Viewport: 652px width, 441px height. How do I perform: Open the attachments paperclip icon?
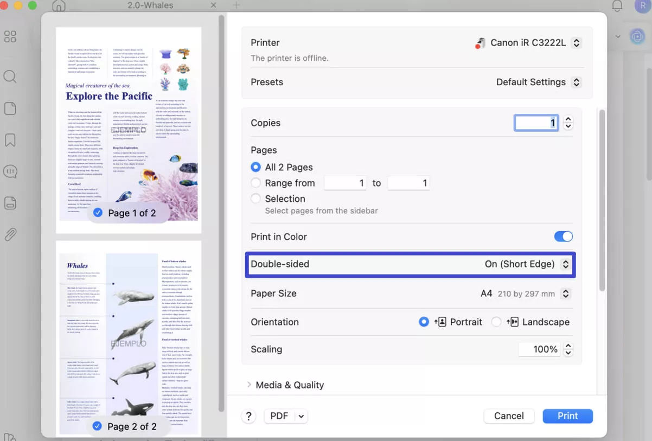click(x=10, y=234)
